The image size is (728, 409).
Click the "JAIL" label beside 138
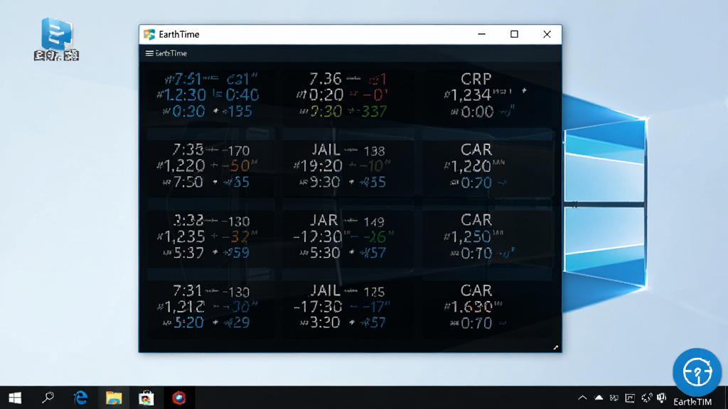tap(326, 149)
